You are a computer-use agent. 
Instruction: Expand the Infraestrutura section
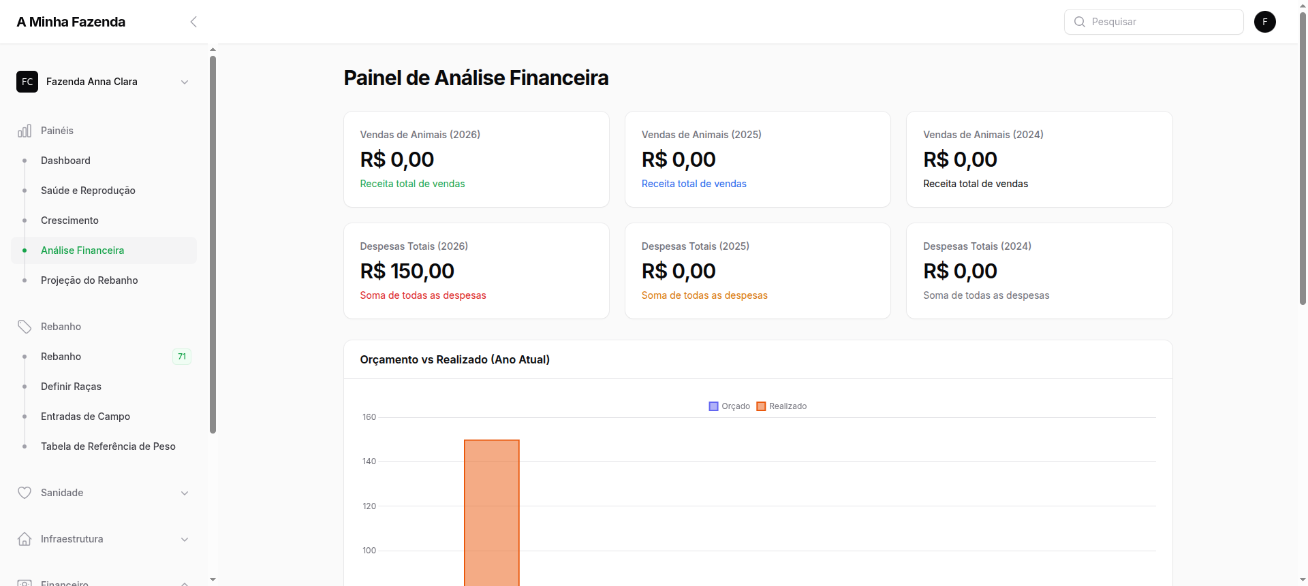(185, 538)
